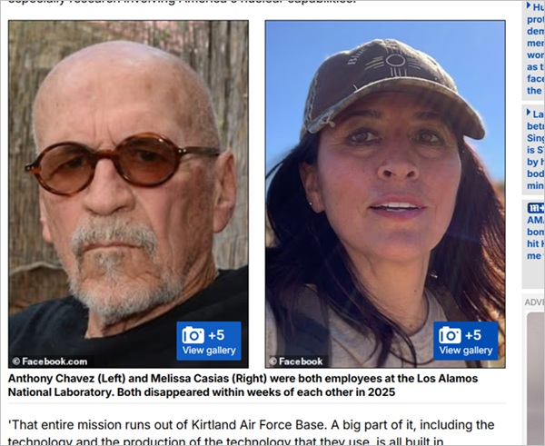Click camera icon on Melissa Casias photo
The height and width of the screenshot is (446, 545).
450,335
